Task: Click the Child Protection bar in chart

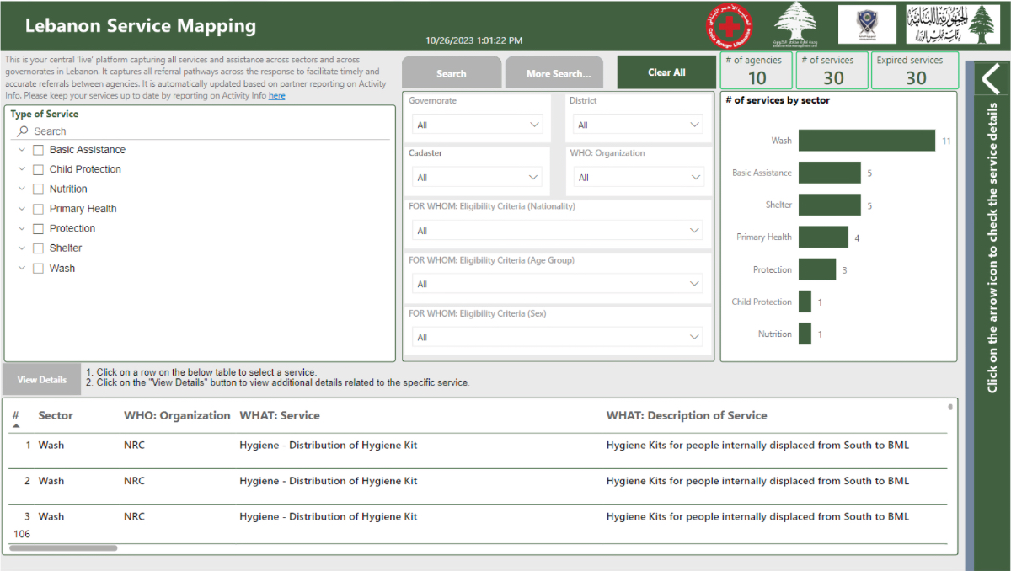Action: (805, 302)
